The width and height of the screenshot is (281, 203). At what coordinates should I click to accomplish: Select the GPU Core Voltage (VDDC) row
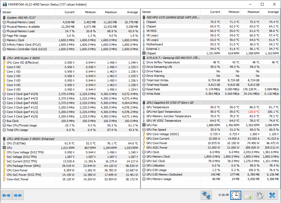[x=211, y=134]
